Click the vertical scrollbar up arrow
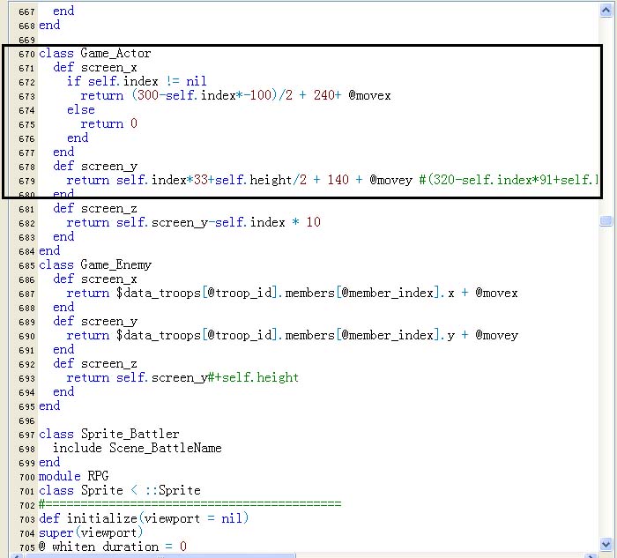Viewport: 617px width, 558px height. click(606, 10)
